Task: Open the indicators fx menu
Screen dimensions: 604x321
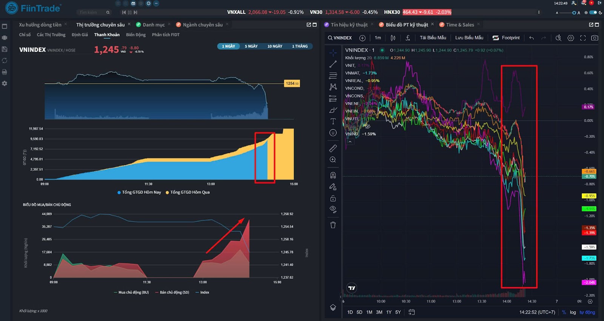Action: (408, 38)
